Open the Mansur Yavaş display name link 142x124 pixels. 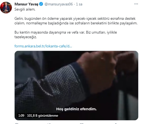(x=26, y=4)
